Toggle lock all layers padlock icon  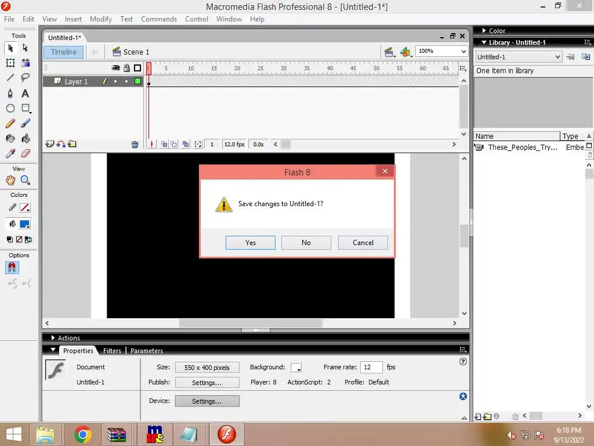(x=126, y=68)
